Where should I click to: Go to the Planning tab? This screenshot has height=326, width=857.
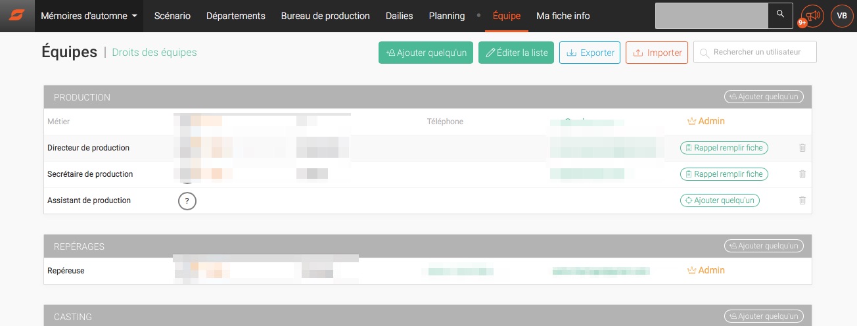tap(446, 16)
